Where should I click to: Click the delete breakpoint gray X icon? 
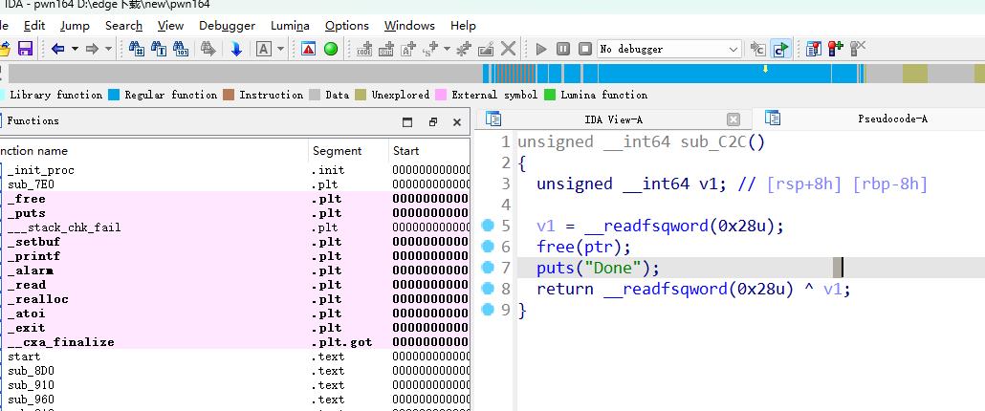click(x=858, y=49)
